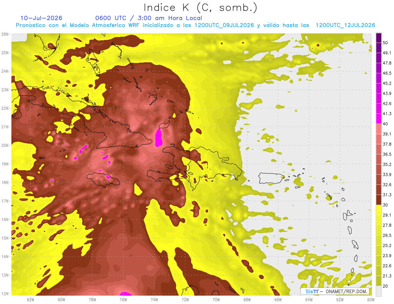
Task: Click the 76W longitude label
Action: click(123, 299)
